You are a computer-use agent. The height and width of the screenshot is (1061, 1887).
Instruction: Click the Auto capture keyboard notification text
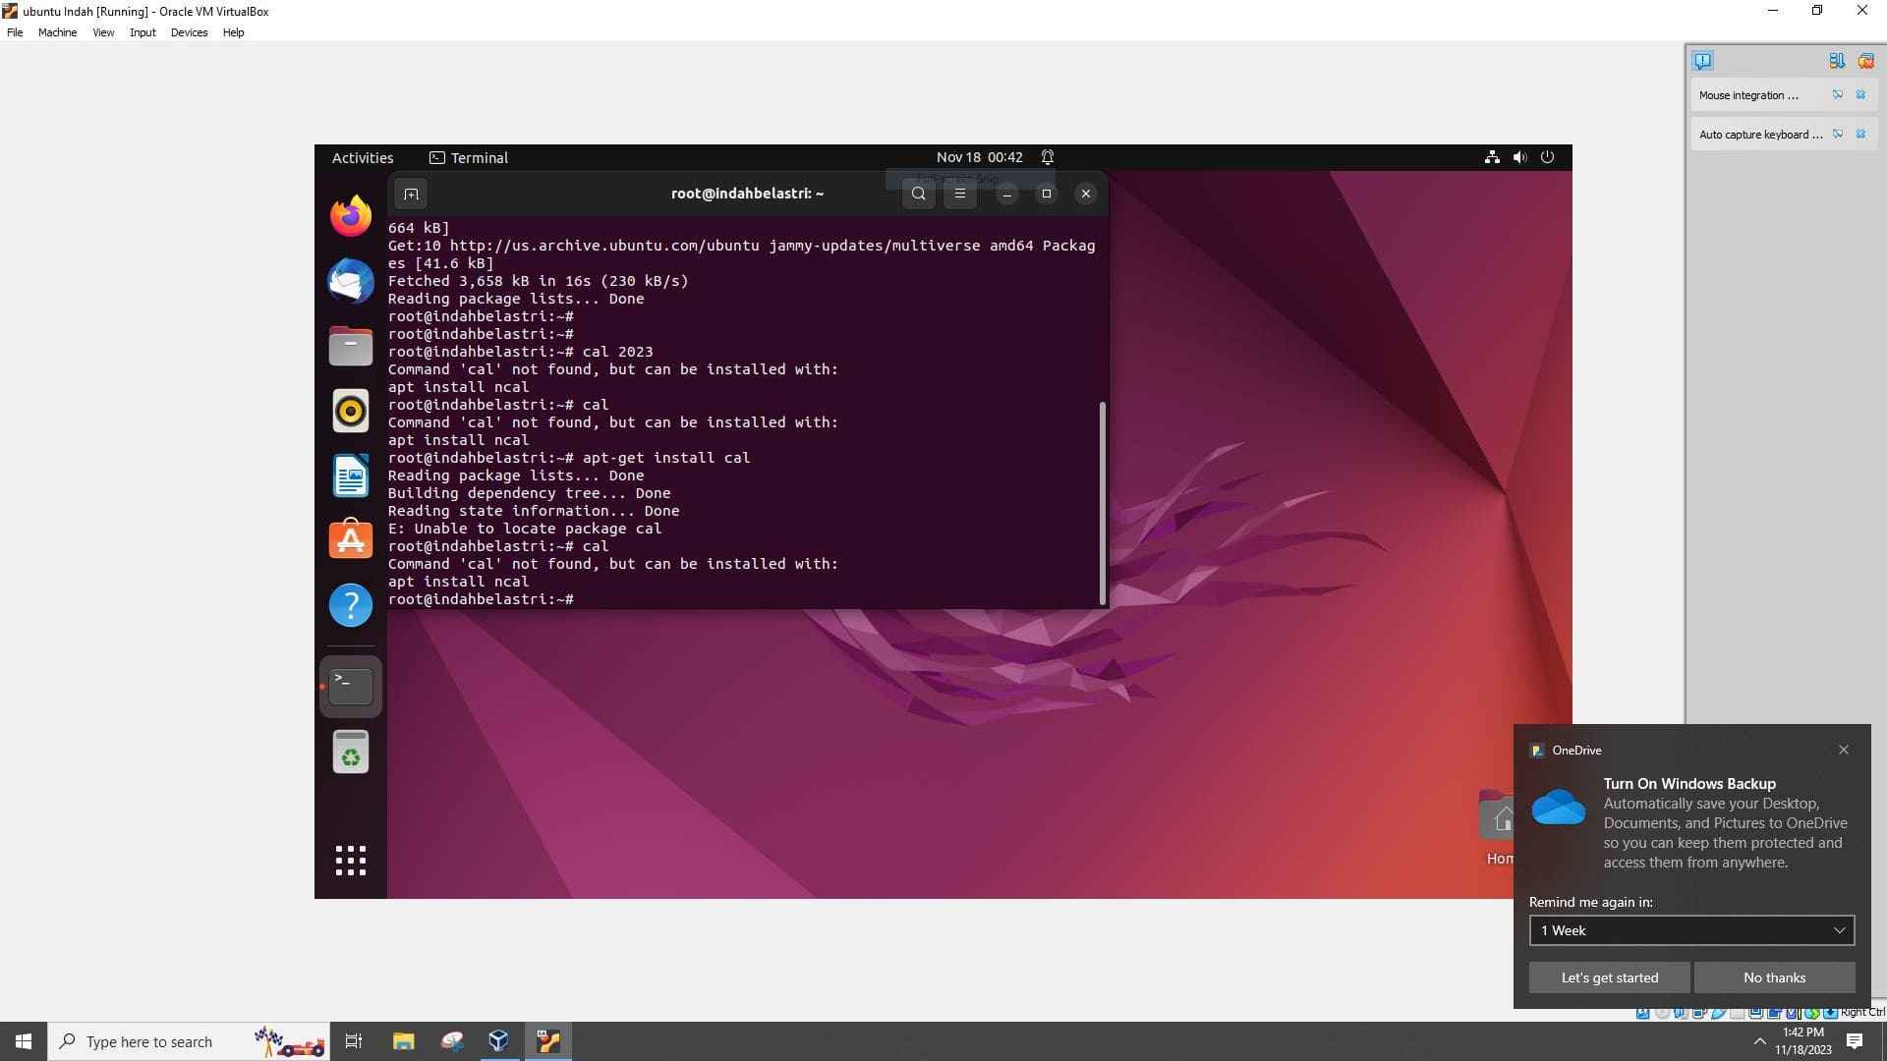click(x=1760, y=135)
